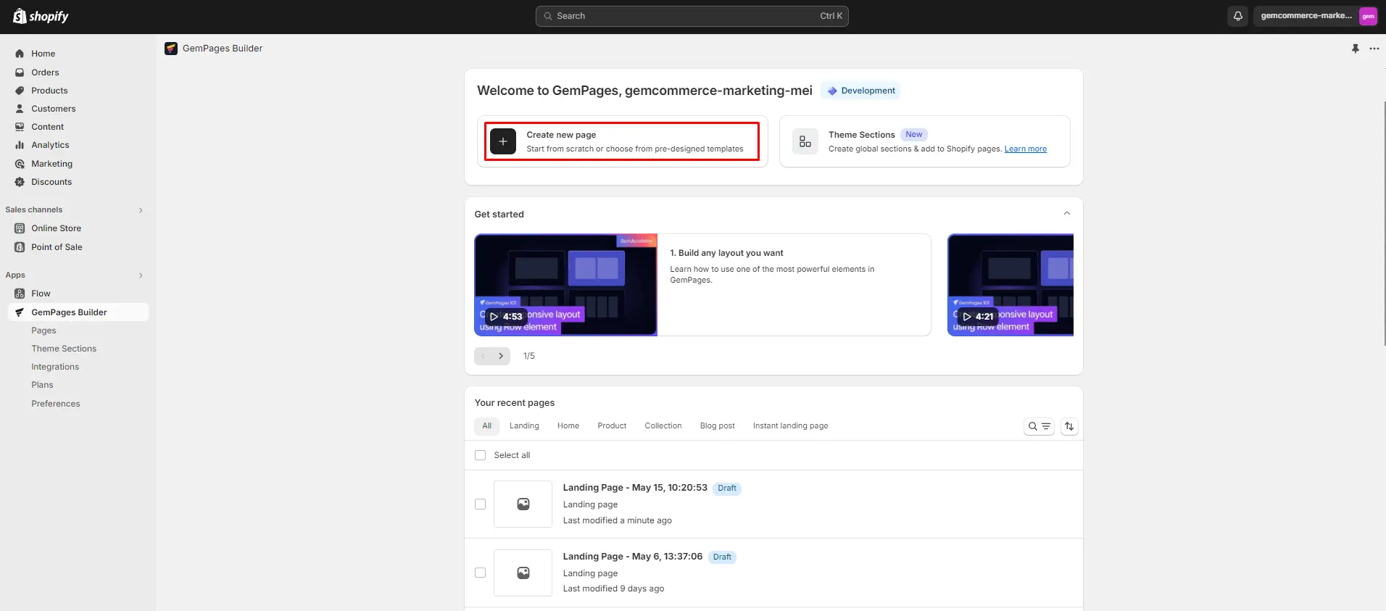
Task: Click the Online Store icon
Action: point(20,228)
